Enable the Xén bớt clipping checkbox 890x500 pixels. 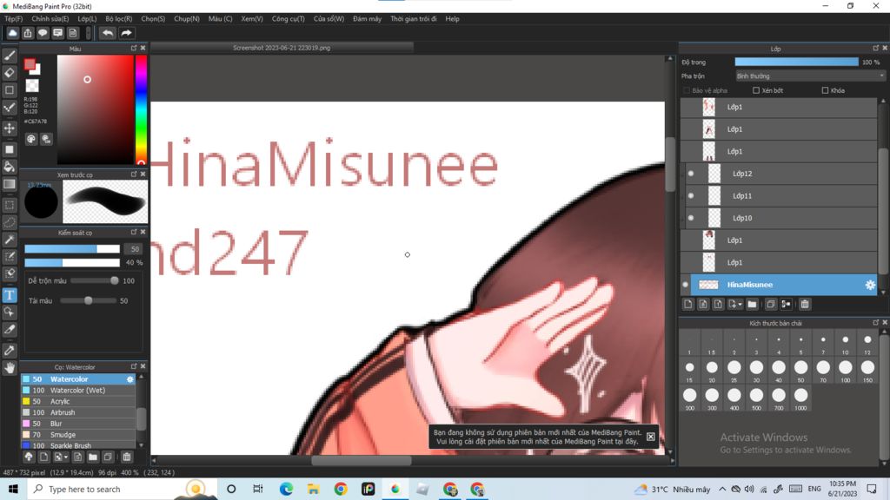[756, 90]
